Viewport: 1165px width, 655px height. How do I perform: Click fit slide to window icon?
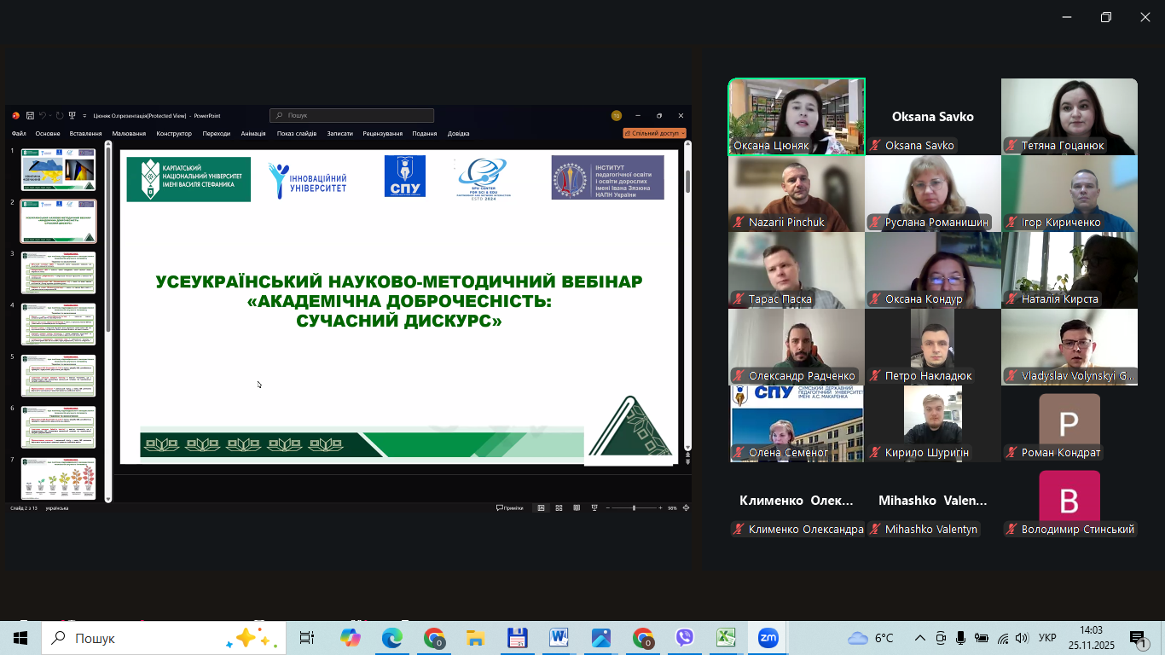pyautogui.click(x=686, y=508)
